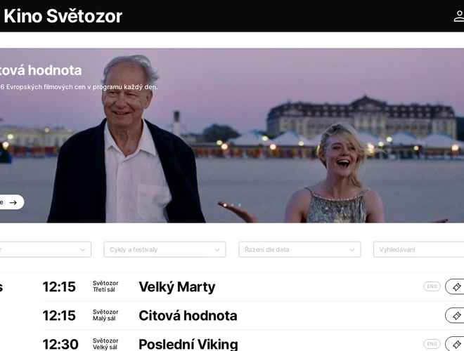Click ENG badge on Poslední Viking row
The height and width of the screenshot is (351, 464).
tap(432, 344)
